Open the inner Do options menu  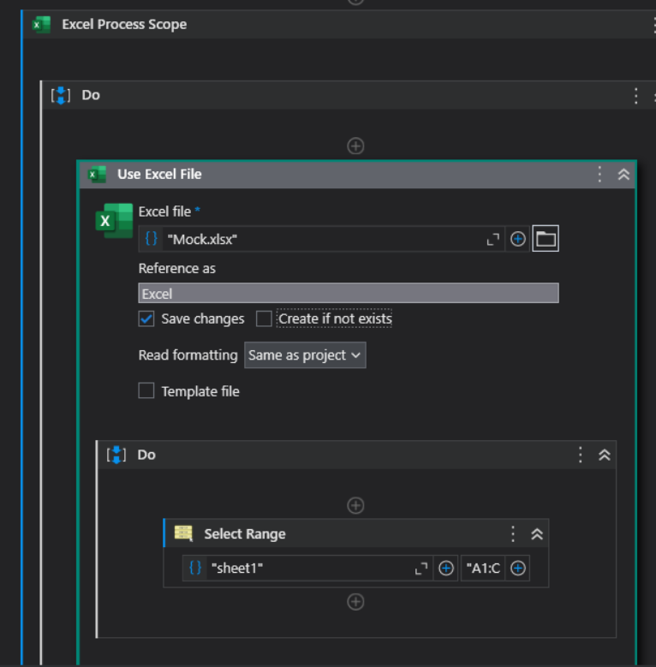(x=580, y=455)
